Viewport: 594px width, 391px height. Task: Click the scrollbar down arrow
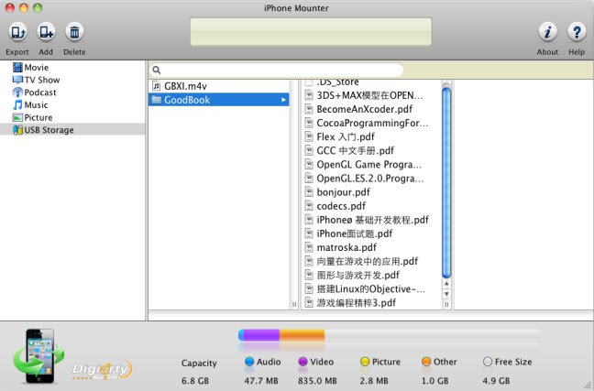446,294
